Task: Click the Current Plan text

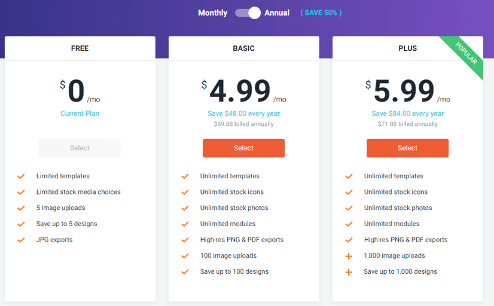Action: coord(80,113)
